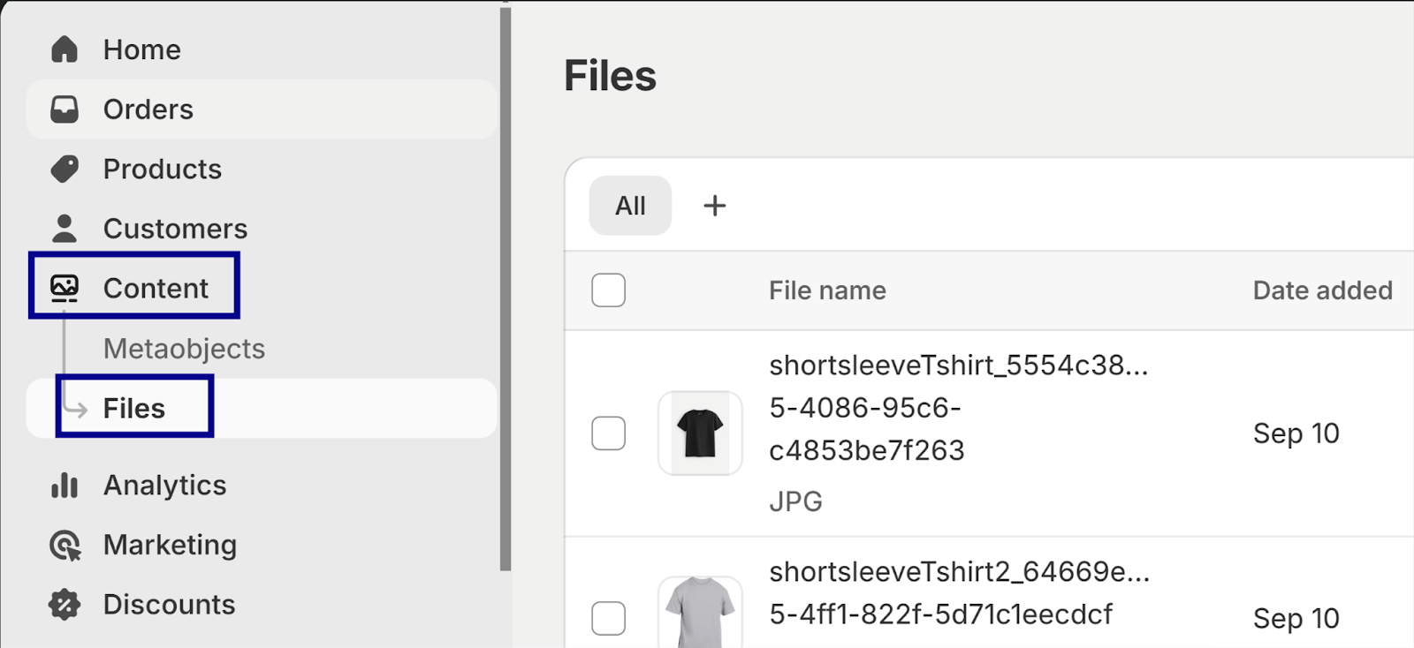Click the Content image icon
The width and height of the screenshot is (1414, 648).
[65, 289]
